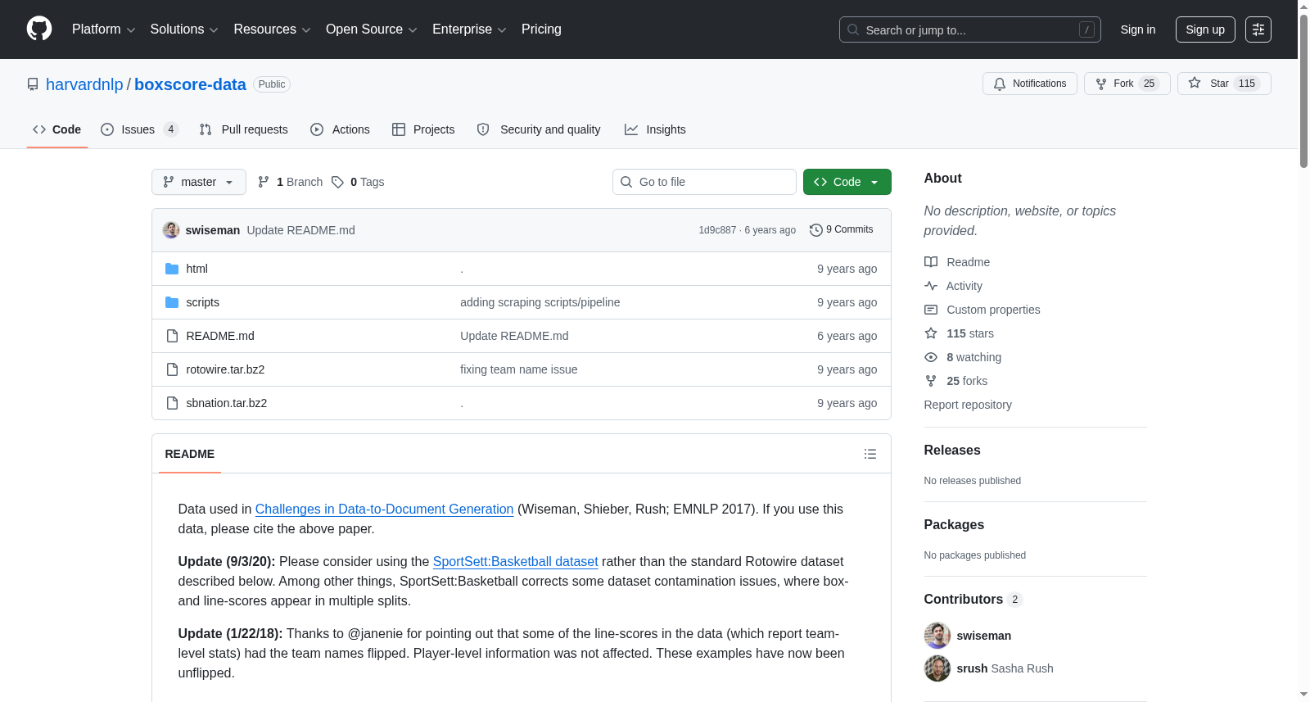Click the html folder icon
The height and width of the screenshot is (702, 1310).
click(172, 269)
